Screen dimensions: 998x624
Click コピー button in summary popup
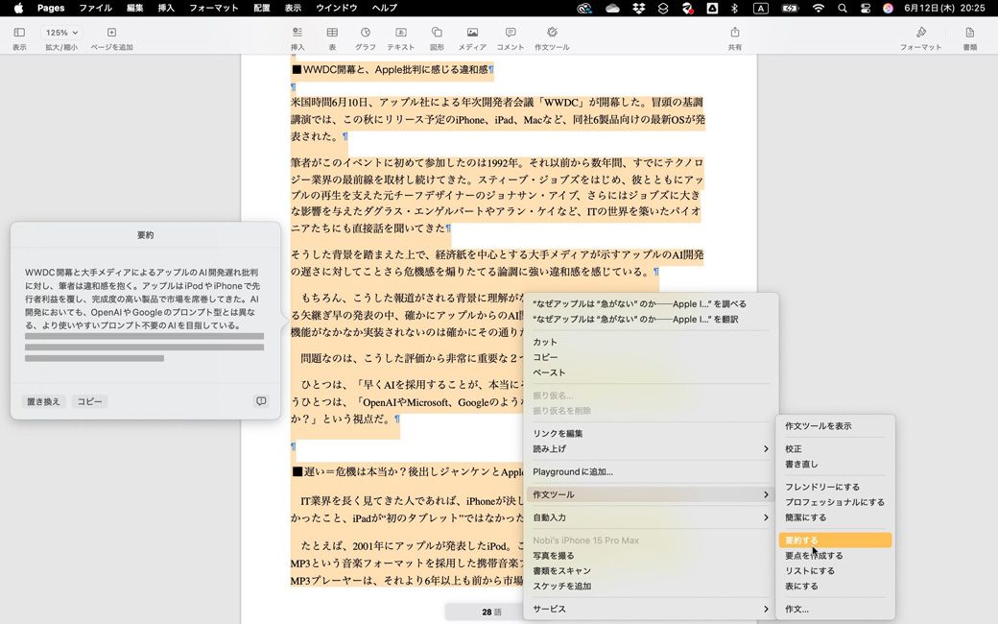89,402
